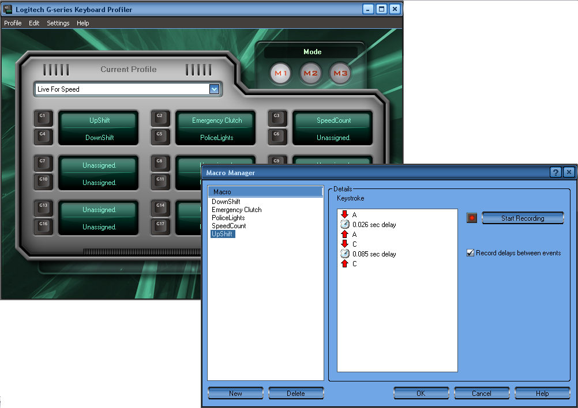Image resolution: width=578 pixels, height=408 pixels.
Task: Click the G4 key icon
Action: click(x=43, y=136)
